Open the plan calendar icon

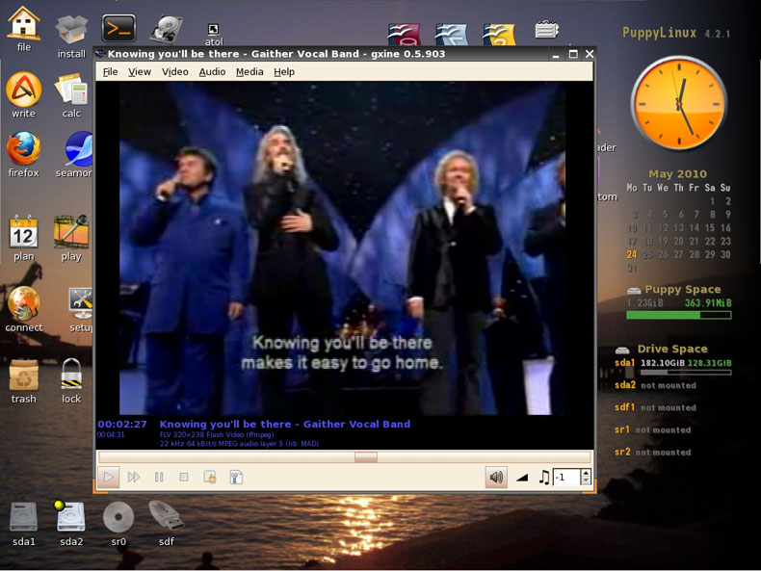23,238
